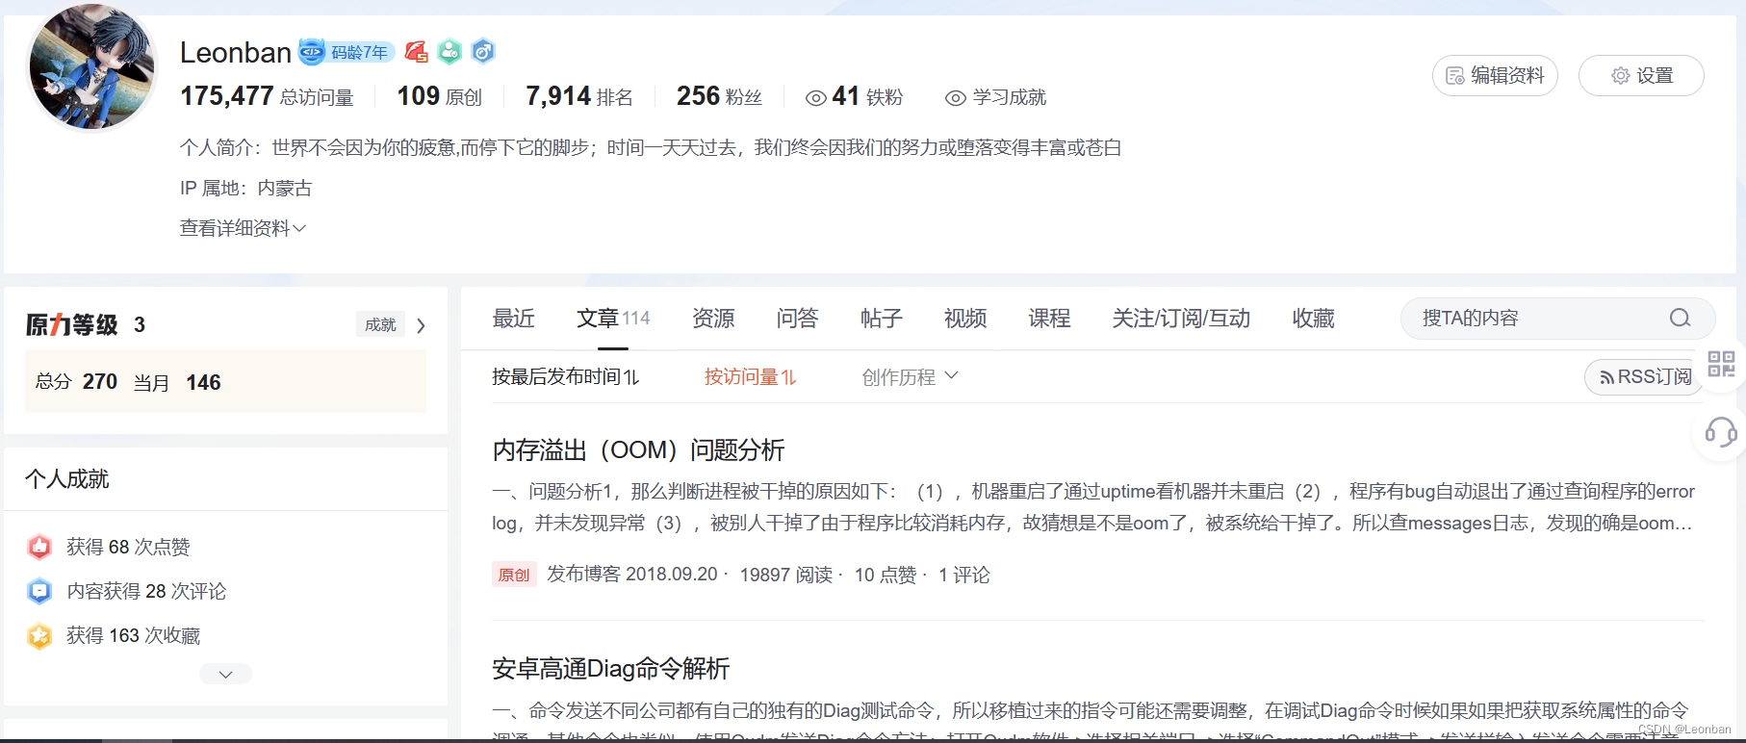Image resolution: width=1746 pixels, height=743 pixels.
Task: Sort articles by 按访问量
Action: tap(750, 377)
